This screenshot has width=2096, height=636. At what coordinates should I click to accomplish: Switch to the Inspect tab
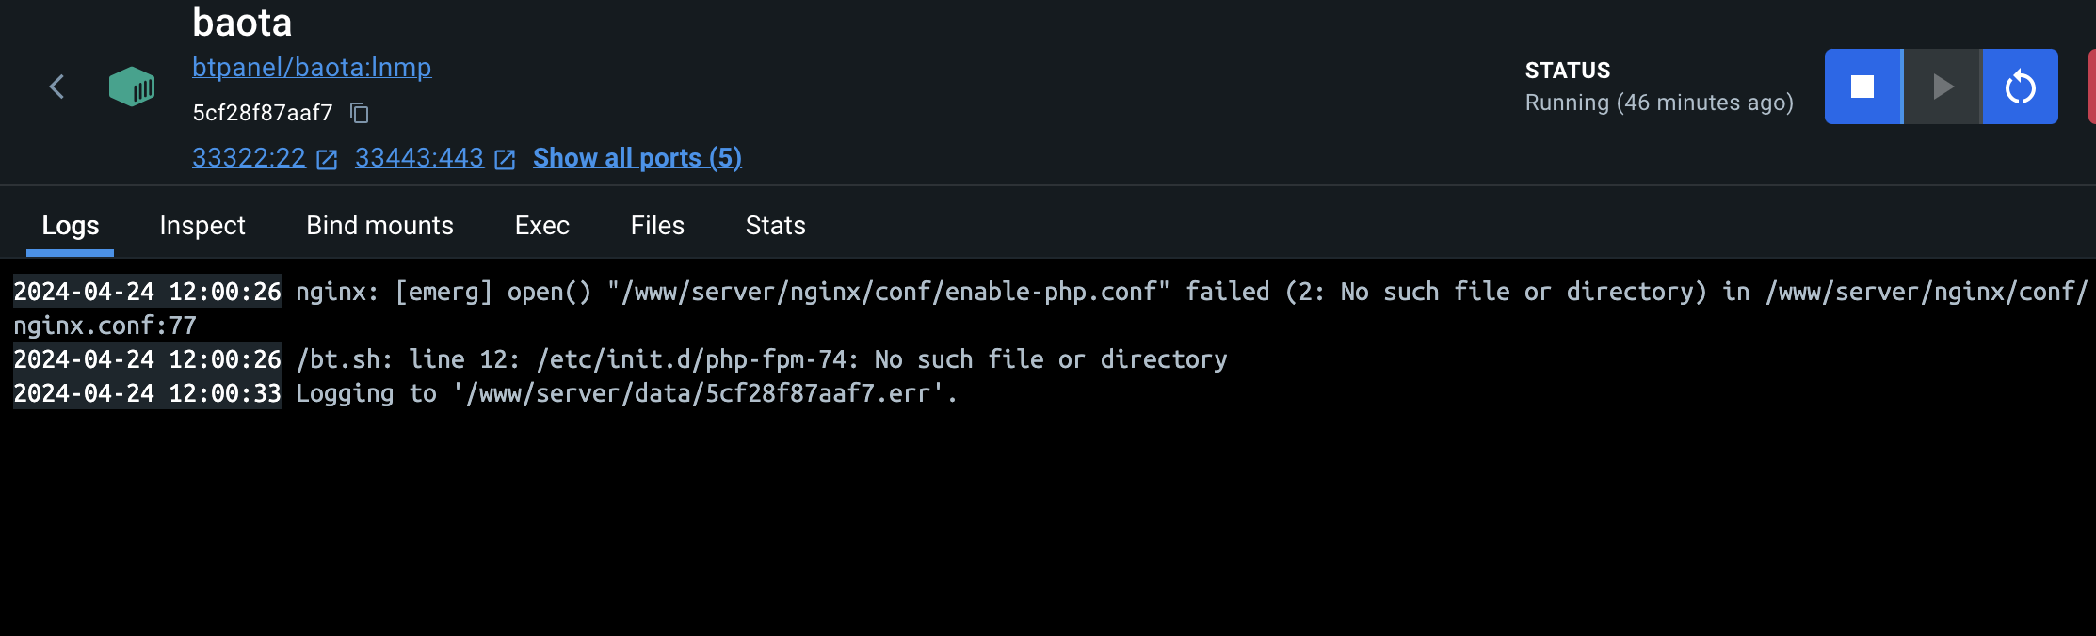pyautogui.click(x=202, y=226)
